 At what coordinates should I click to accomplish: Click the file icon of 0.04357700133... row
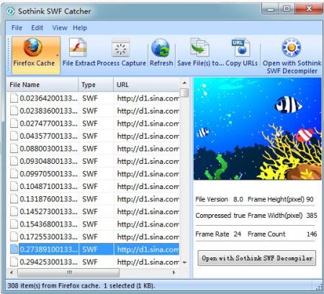14,136
